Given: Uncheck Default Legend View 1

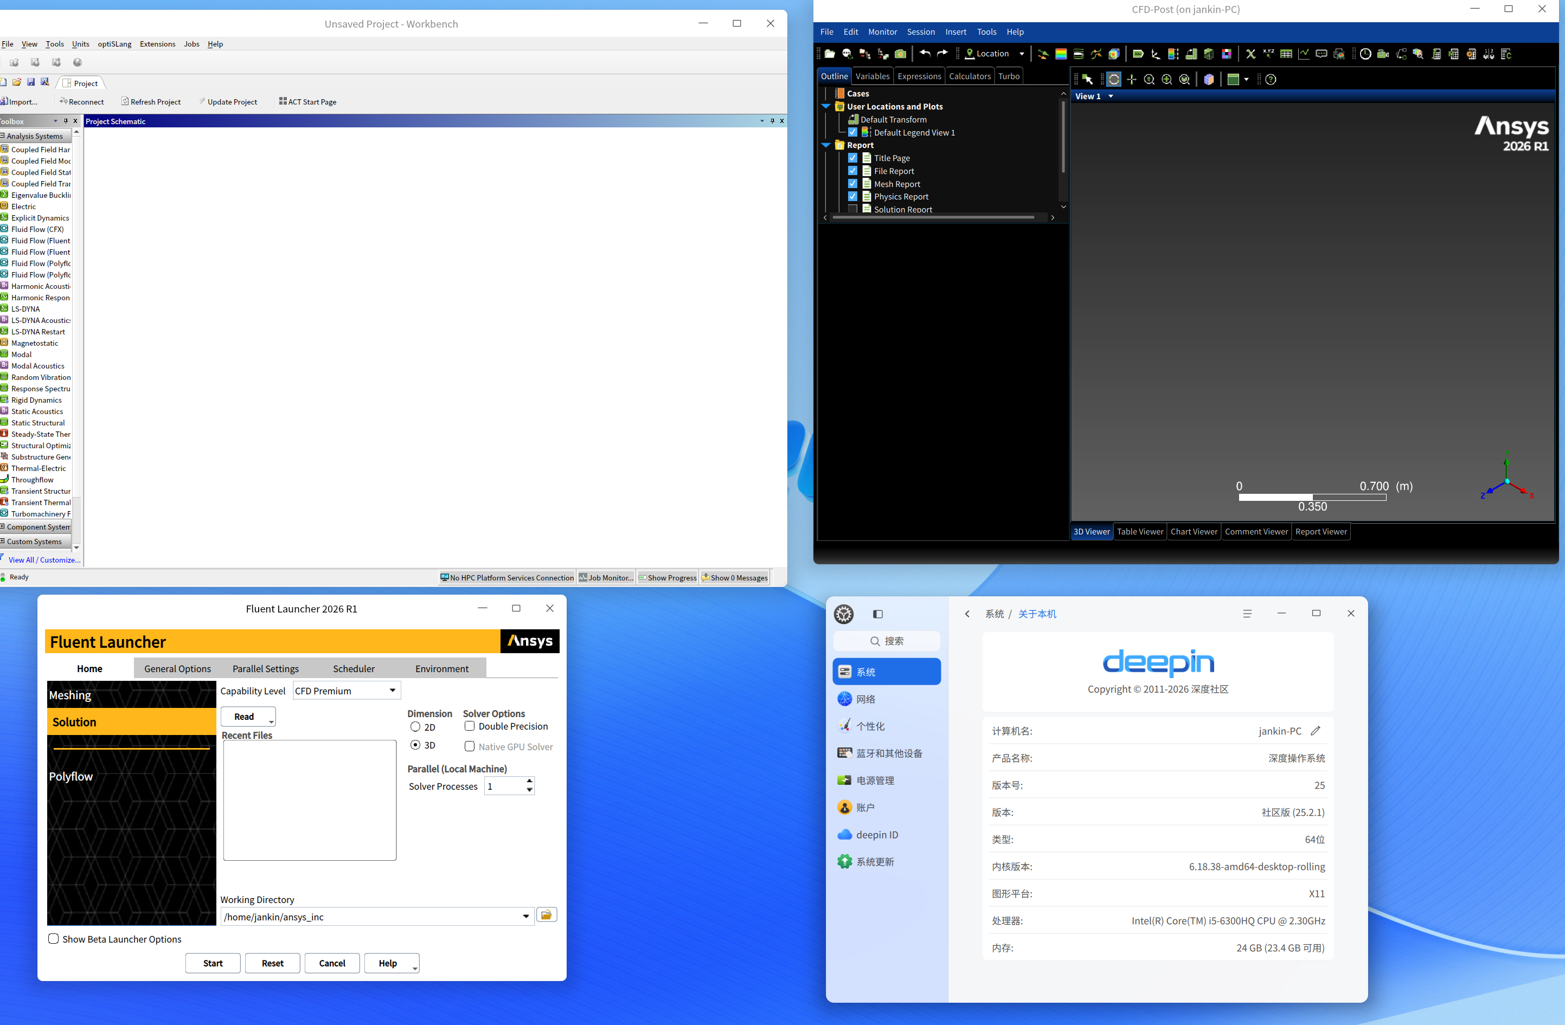Looking at the screenshot, I should pyautogui.click(x=853, y=132).
